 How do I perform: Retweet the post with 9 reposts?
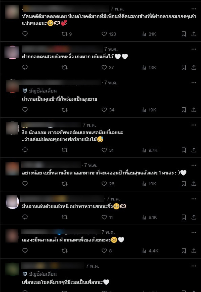pyautogui.click(x=67, y=34)
